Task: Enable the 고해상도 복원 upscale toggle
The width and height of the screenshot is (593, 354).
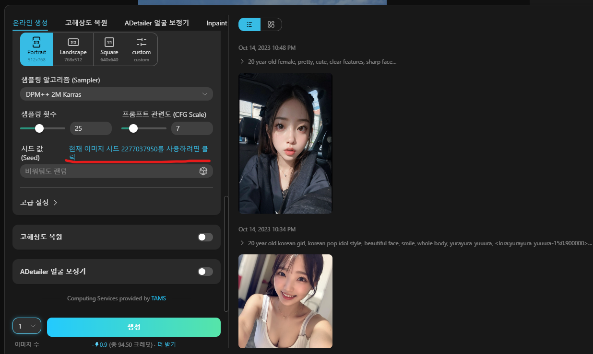Action: click(x=205, y=237)
